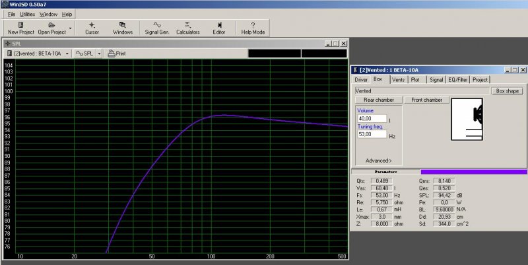Switch to the Signal tab

pos(436,80)
